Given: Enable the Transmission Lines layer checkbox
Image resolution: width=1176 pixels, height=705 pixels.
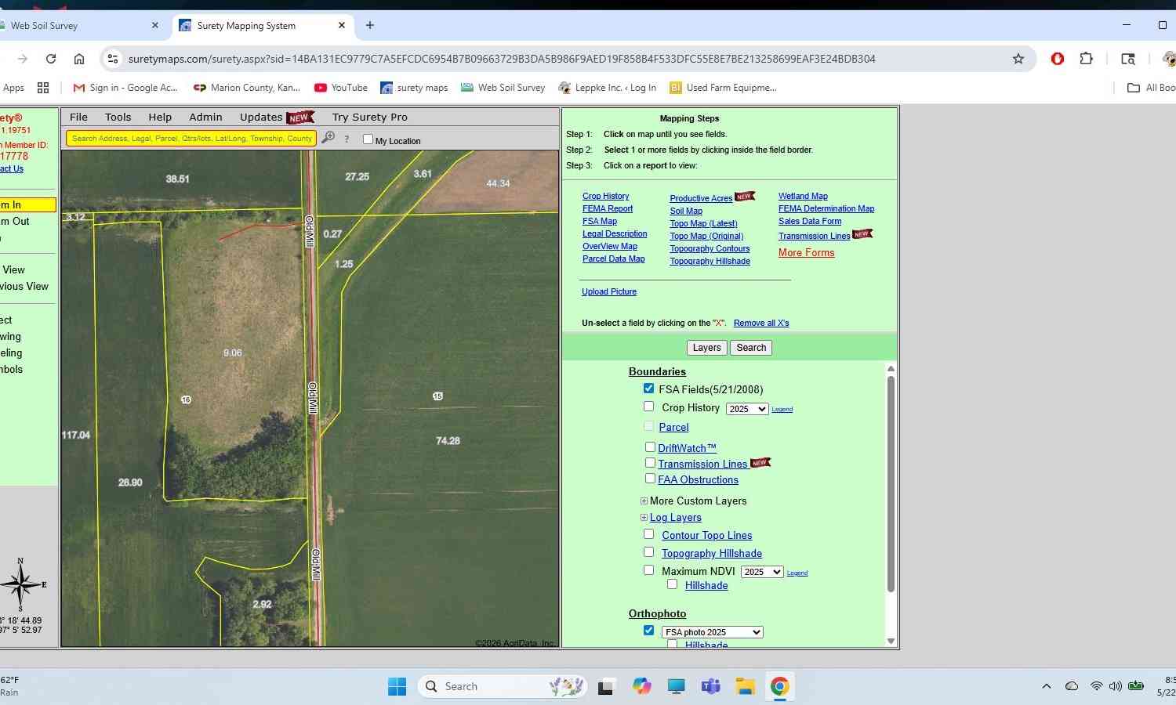Looking at the screenshot, I should (650, 463).
